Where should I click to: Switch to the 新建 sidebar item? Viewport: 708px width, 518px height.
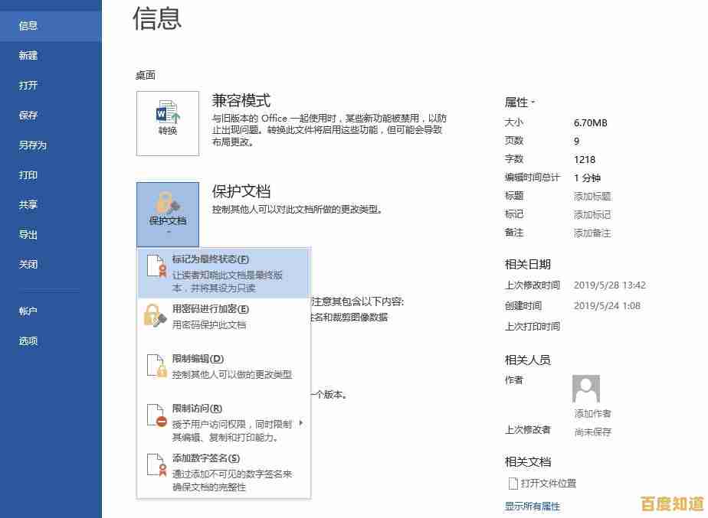[28, 54]
